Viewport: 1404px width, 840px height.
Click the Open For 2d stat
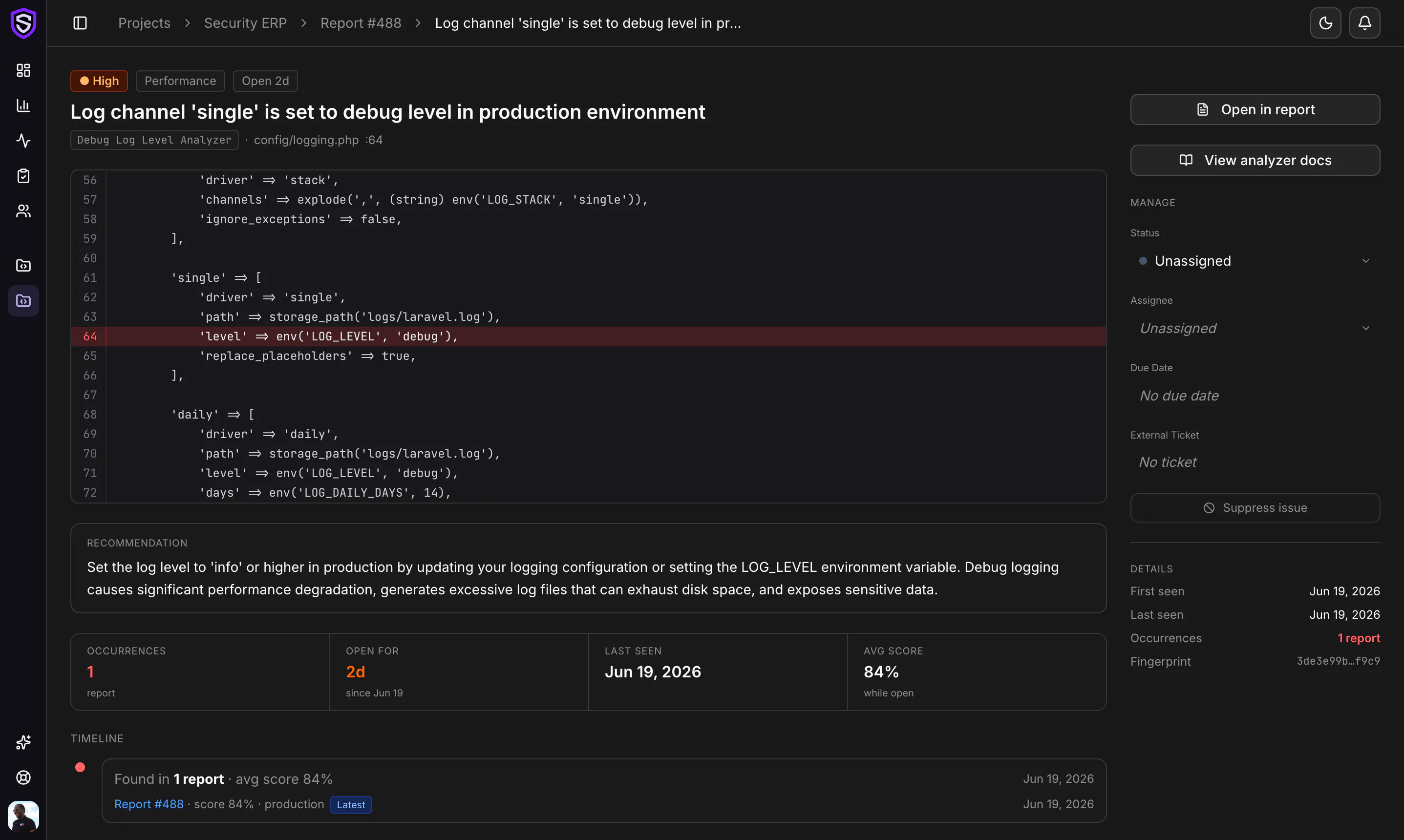pos(459,672)
